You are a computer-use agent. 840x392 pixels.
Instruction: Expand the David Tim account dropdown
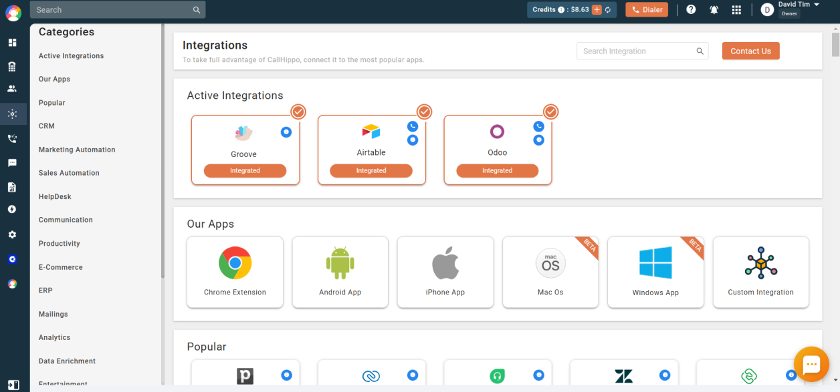(x=817, y=5)
